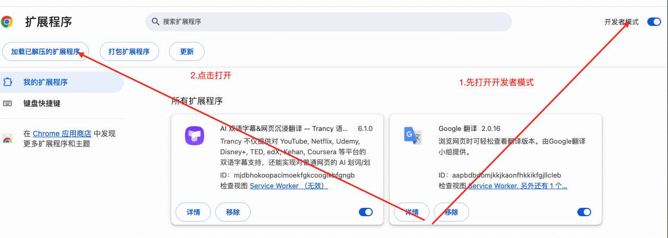Click the Chrome logo in the header

(x=7, y=22)
